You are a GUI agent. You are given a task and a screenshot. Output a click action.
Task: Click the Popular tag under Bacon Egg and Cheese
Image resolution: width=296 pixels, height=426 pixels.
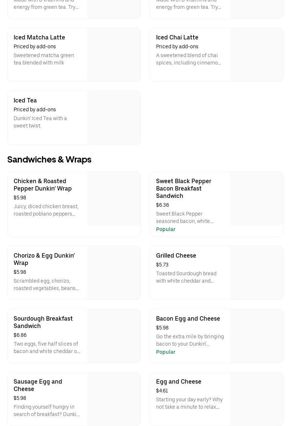(x=166, y=352)
